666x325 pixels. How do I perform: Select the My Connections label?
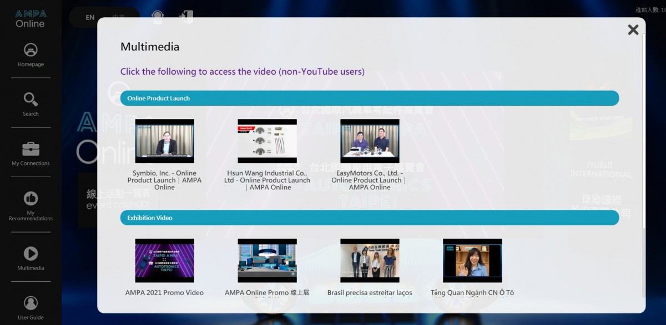[31, 163]
